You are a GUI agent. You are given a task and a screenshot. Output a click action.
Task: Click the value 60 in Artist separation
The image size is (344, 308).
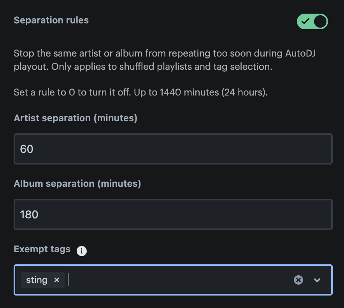pyautogui.click(x=26, y=149)
